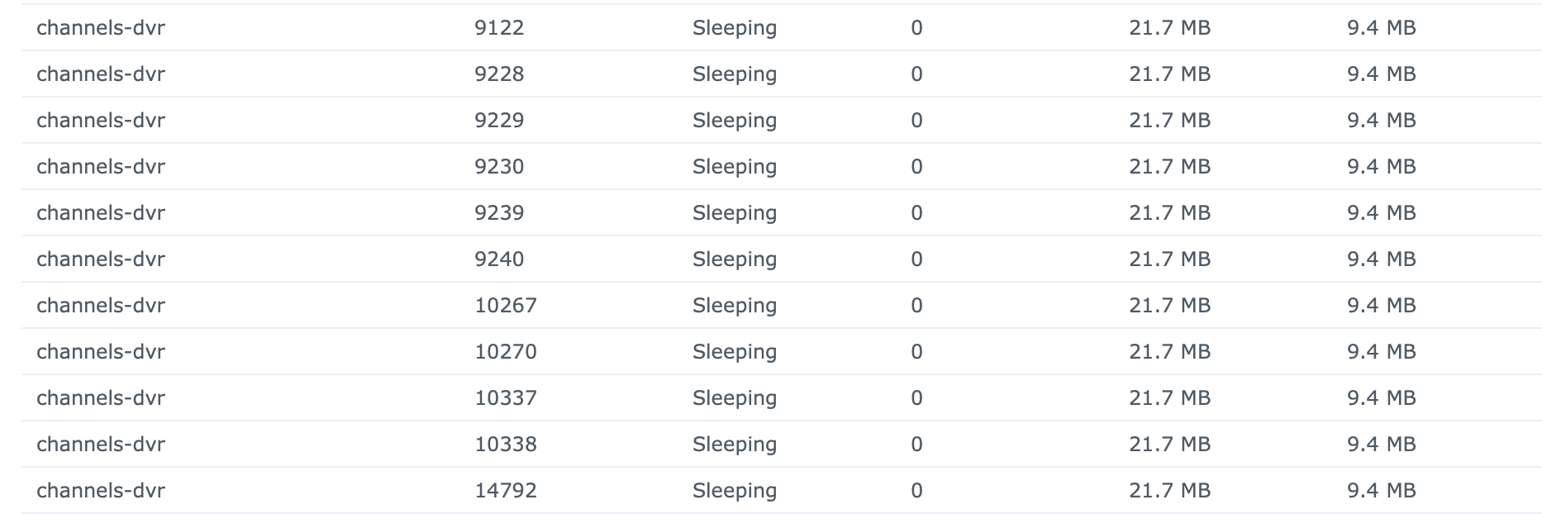Click the 21.7 MB value for PID 10338
This screenshot has height=514, width=1542.
[1169, 445]
